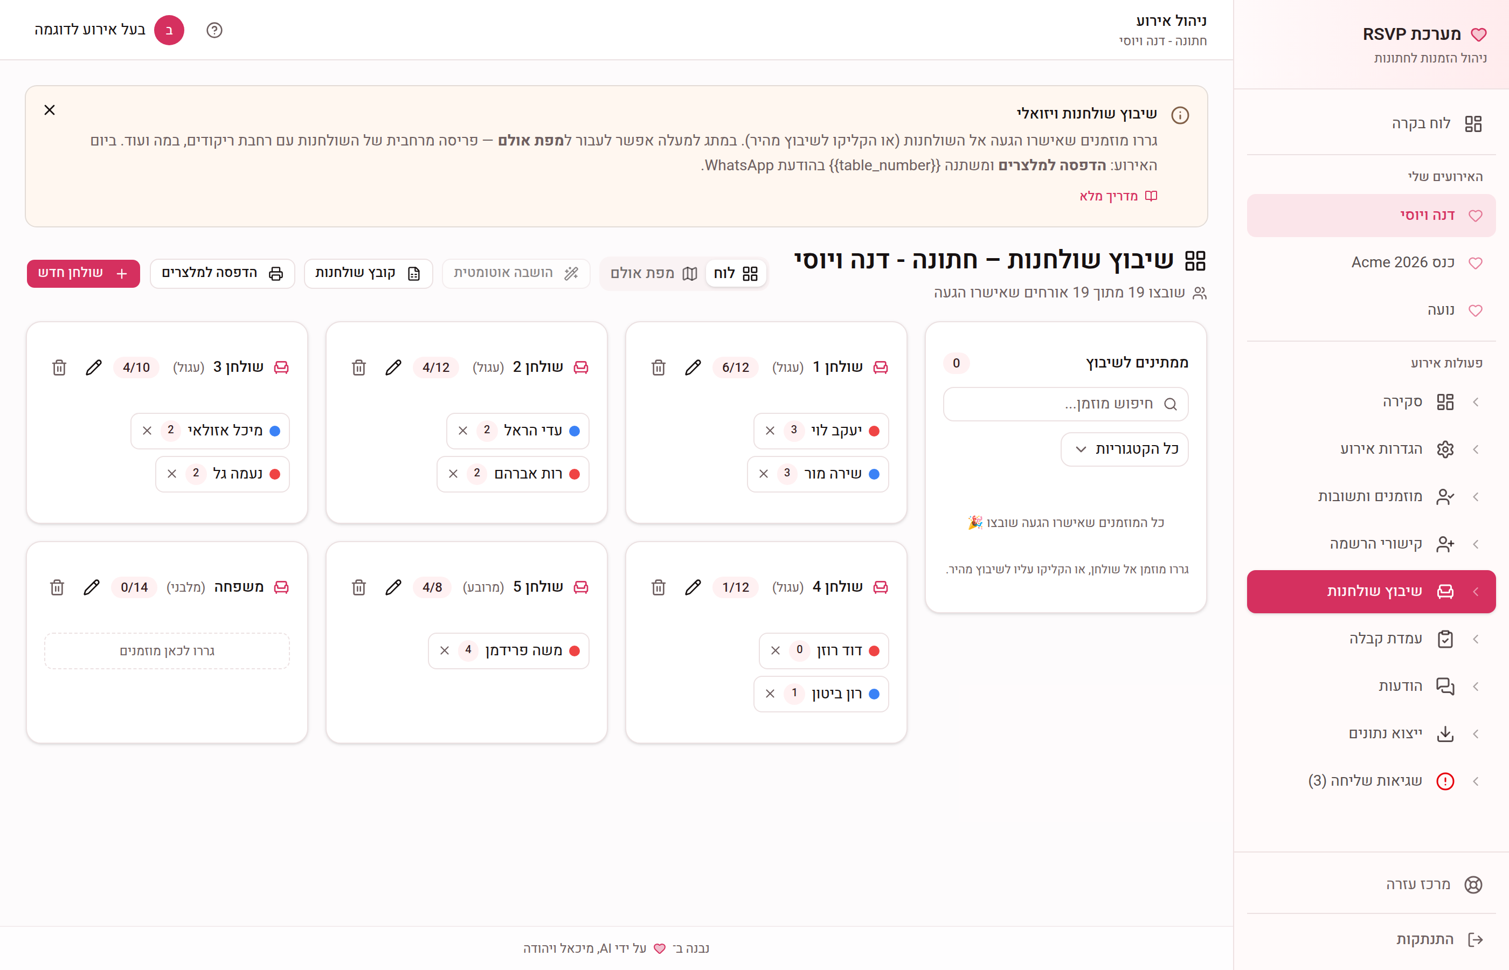Click the user avatar ב in header
Screen dimensions: 1509x970
169,30
